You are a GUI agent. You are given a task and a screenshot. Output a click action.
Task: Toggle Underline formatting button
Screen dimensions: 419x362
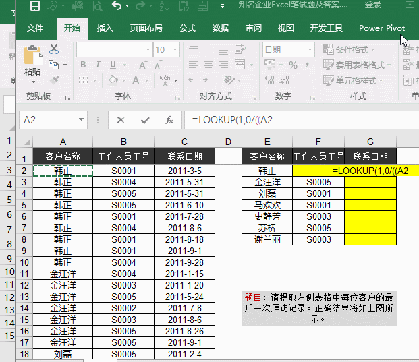113,65
